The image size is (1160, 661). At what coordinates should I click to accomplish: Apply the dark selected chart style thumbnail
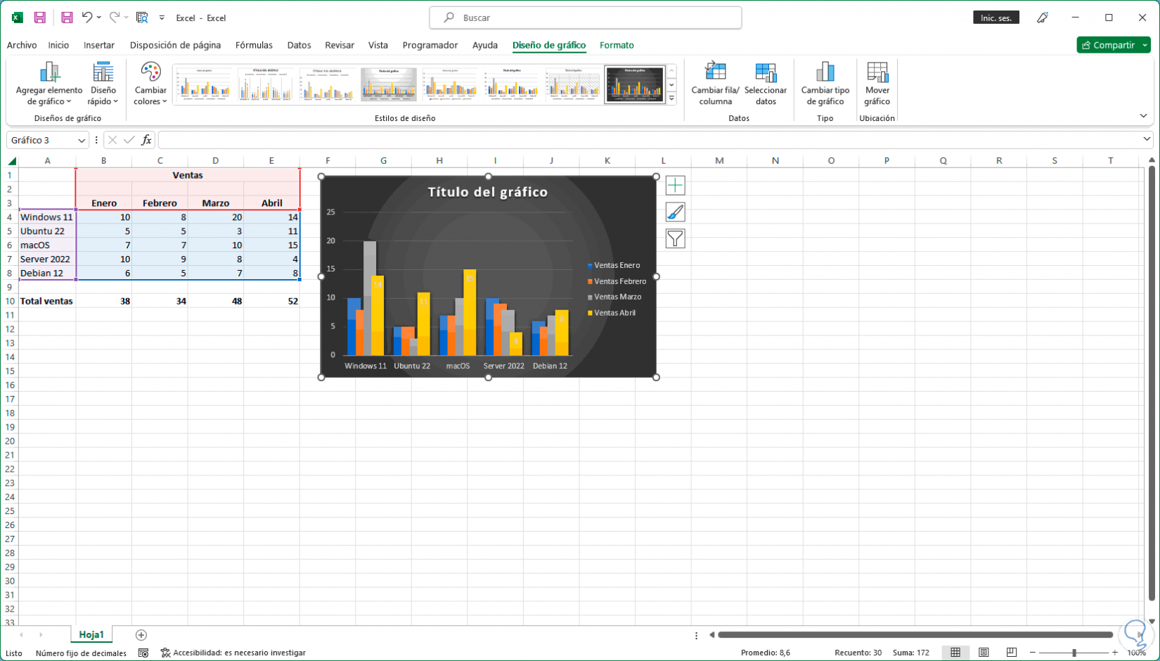635,84
